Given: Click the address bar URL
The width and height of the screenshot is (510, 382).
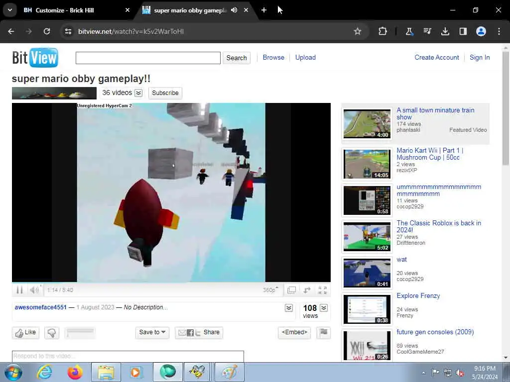Looking at the screenshot, I should pyautogui.click(x=131, y=31).
